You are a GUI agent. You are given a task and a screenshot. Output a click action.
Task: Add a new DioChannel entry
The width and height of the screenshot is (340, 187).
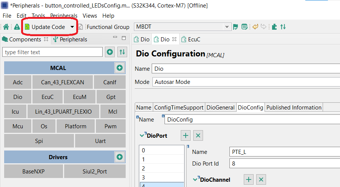[249, 179]
